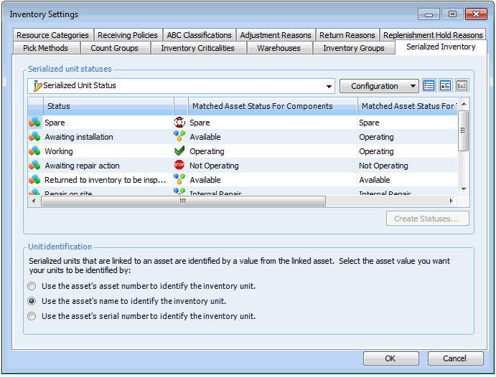Choose asset's serial number identification option
Image resolution: width=496 pixels, height=377 pixels.
(32, 316)
